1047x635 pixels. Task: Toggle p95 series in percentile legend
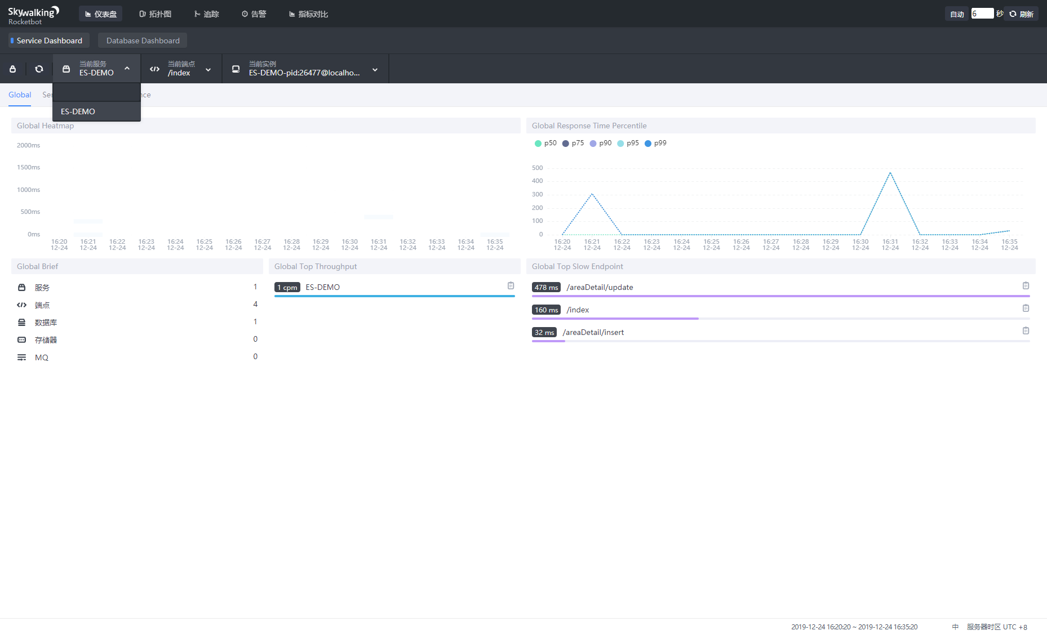pos(628,143)
